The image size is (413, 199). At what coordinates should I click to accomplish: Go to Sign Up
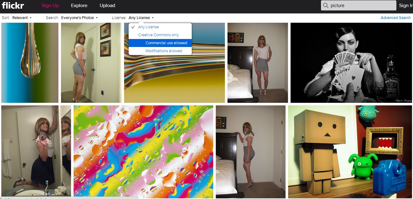tap(50, 6)
